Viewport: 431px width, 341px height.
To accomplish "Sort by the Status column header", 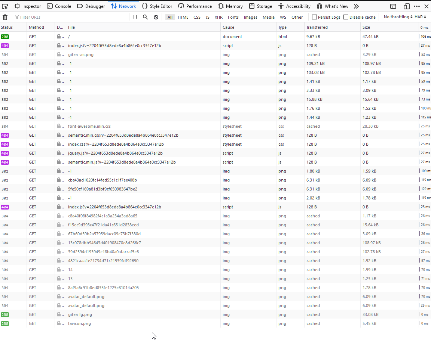I will [x=13, y=27].
